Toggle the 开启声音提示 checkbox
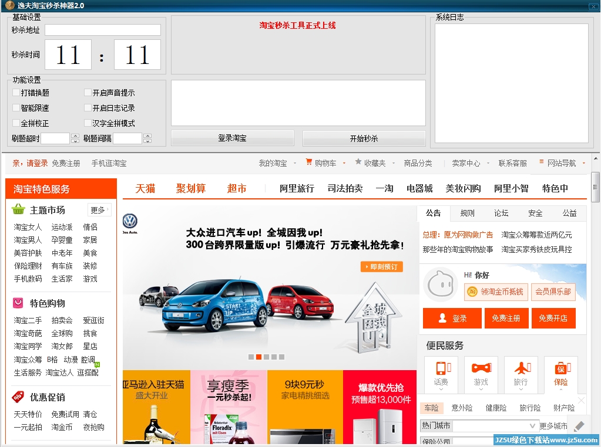 (x=88, y=92)
